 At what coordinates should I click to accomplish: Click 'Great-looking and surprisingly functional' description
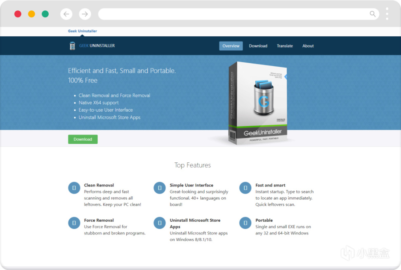[199, 198]
